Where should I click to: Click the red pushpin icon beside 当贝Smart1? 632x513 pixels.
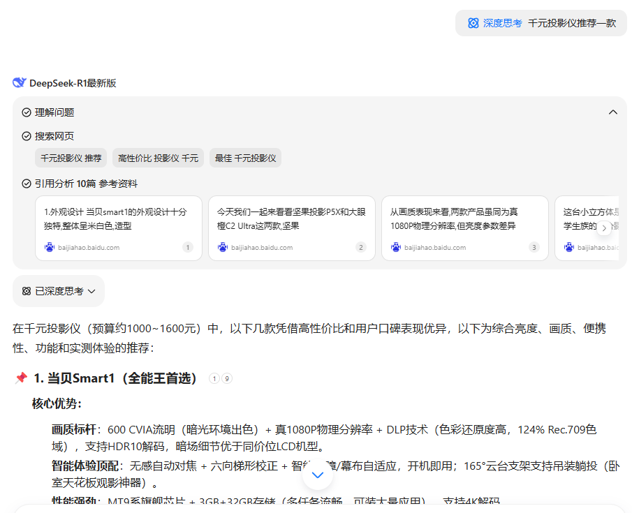(21, 378)
